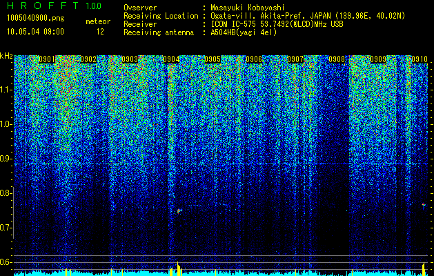Click the 1.0 frequency axis label

pyautogui.click(x=6, y=124)
